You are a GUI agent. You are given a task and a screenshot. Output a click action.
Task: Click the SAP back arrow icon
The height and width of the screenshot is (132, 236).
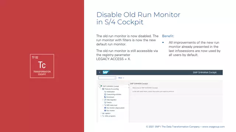click(x=100, y=73)
